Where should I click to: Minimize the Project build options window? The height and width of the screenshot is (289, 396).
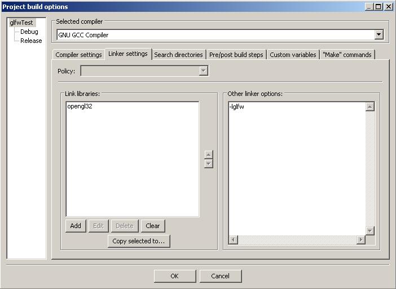point(369,7)
